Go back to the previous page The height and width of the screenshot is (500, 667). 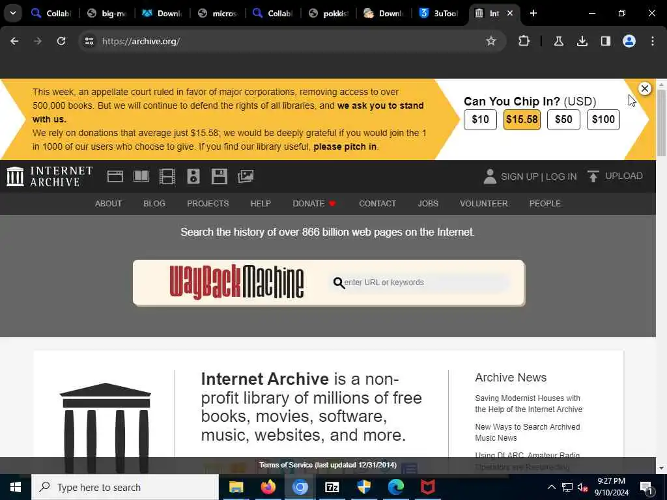tap(14, 41)
